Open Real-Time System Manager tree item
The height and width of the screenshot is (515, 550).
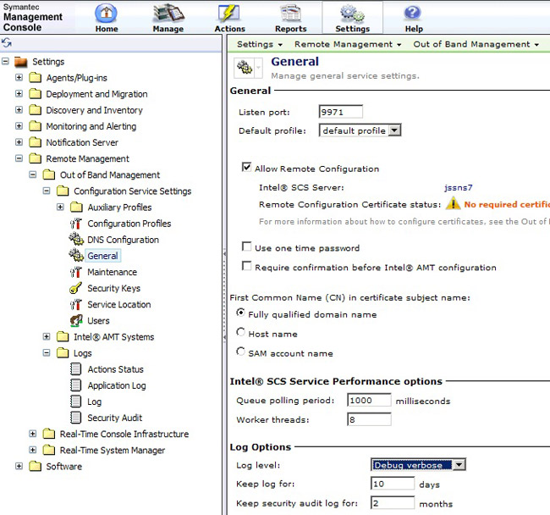point(113,450)
